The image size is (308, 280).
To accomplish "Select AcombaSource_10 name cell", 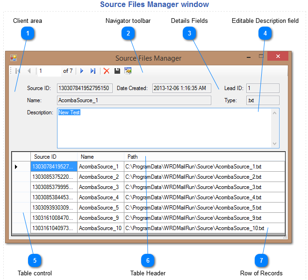I will tap(101, 228).
